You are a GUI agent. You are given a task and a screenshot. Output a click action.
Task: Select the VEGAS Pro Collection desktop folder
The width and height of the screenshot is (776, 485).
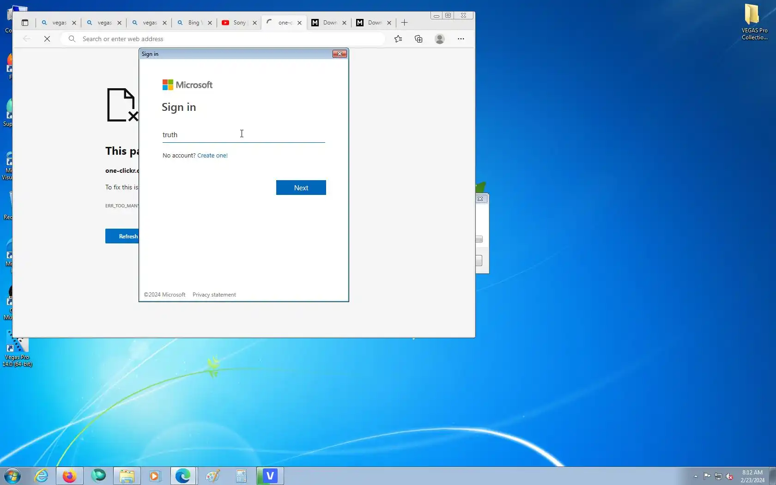pyautogui.click(x=755, y=22)
